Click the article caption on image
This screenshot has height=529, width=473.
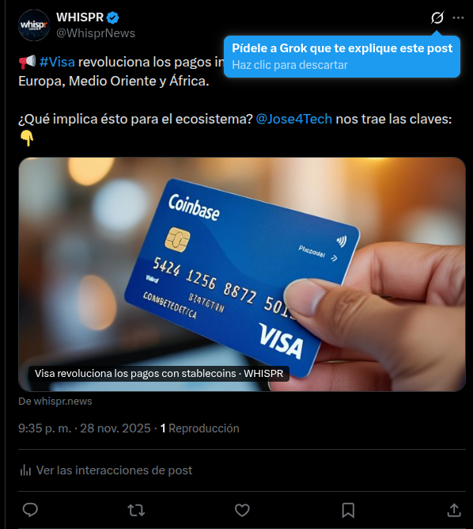pos(159,374)
